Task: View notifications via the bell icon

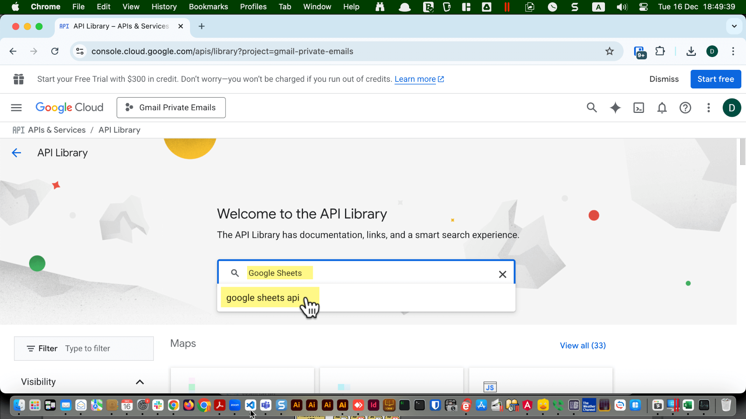Action: [x=662, y=107]
